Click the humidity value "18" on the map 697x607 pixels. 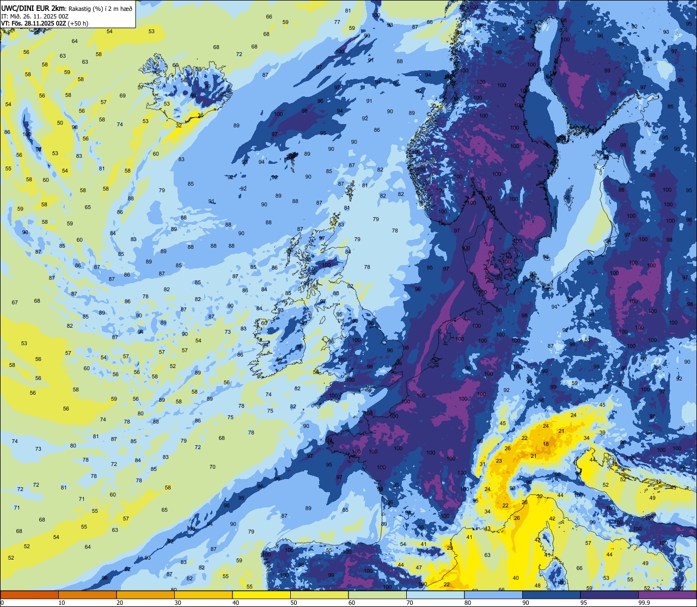[546, 444]
